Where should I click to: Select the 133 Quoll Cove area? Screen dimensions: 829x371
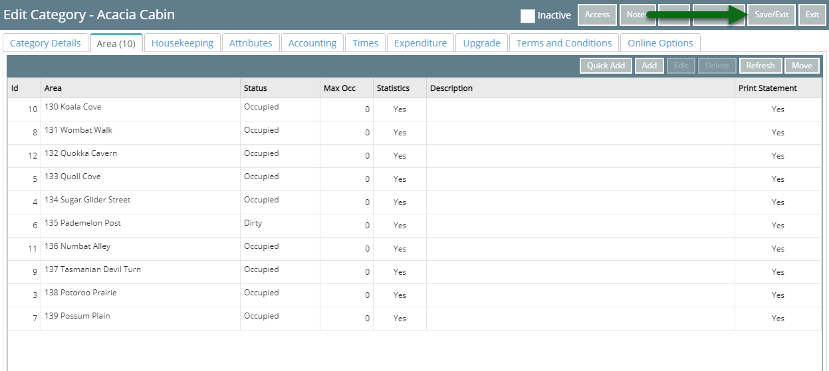(x=72, y=177)
